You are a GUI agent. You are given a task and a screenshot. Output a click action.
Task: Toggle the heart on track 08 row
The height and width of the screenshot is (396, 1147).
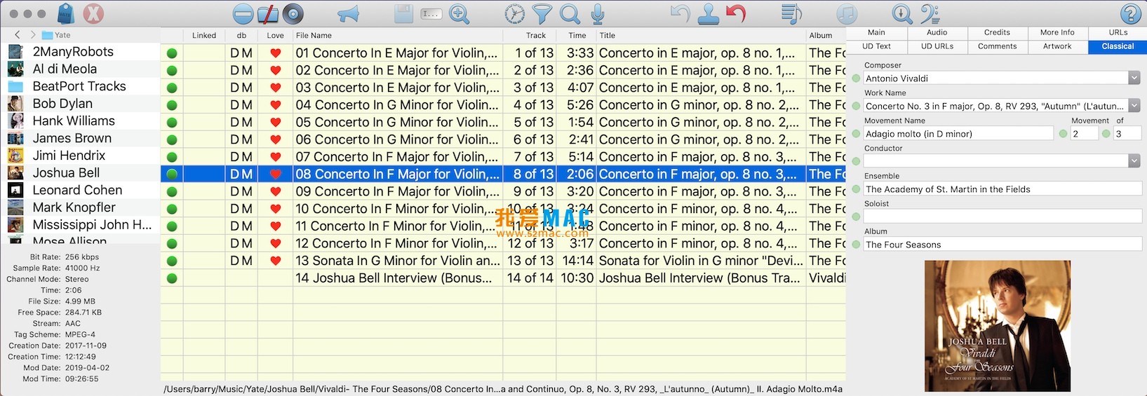[x=276, y=175]
